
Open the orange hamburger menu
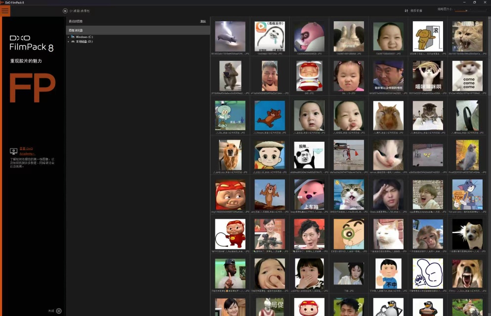coord(5,11)
